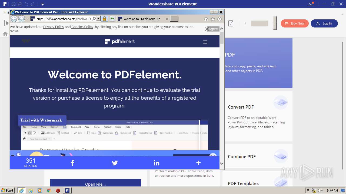Click the select cursor tool in PDFelement
346x194 pixels.
click(x=6, y=23)
